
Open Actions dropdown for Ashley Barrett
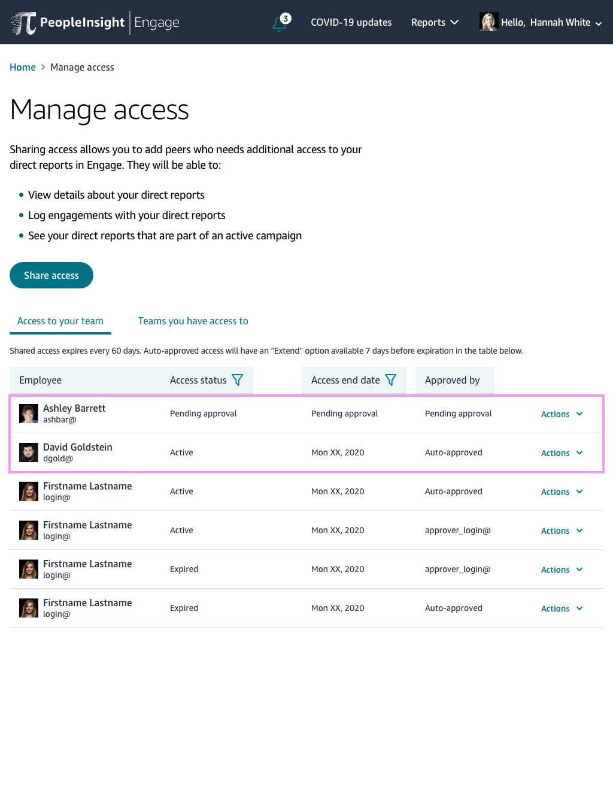click(x=562, y=414)
